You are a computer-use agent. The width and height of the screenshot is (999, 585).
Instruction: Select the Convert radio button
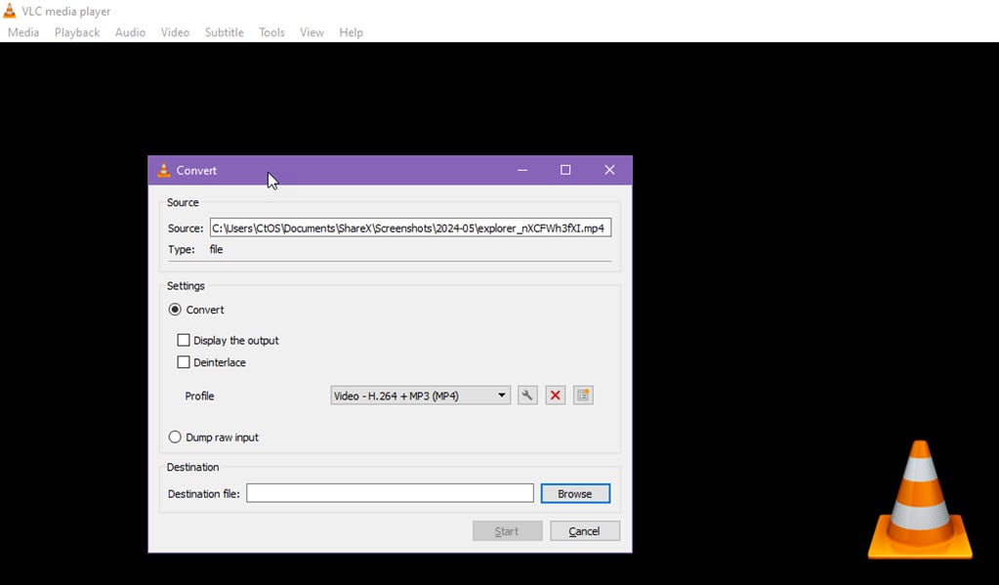[x=175, y=310]
